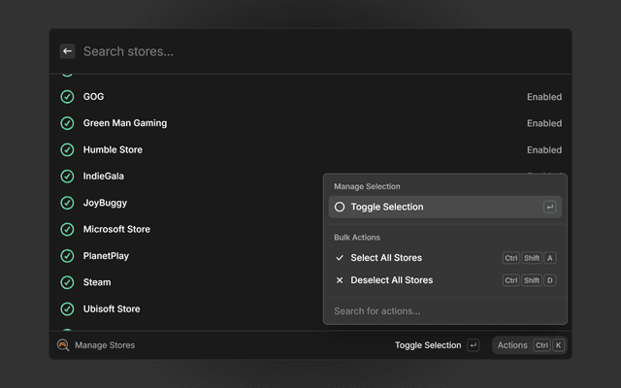621x388 pixels.
Task: Click the Enabled status for Humble Store
Action: [544, 150]
